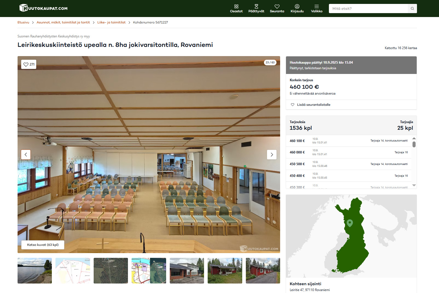Click the '23 / 63' image counter

tap(270, 63)
